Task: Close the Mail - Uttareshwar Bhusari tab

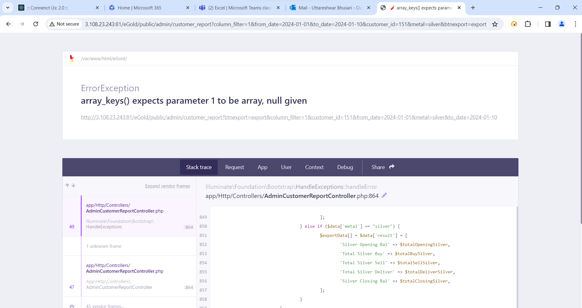Action: coord(369,8)
